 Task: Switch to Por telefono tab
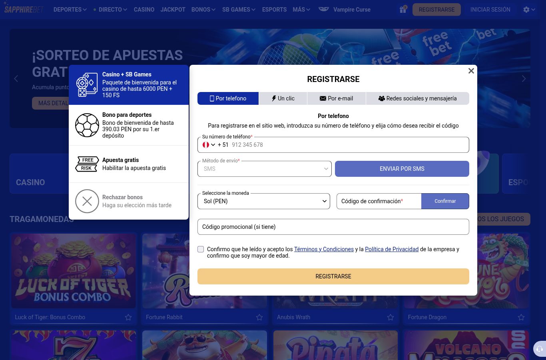pos(228,98)
